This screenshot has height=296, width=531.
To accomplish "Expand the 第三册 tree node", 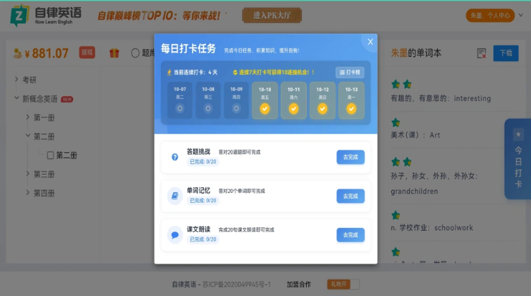I will 28,174.
